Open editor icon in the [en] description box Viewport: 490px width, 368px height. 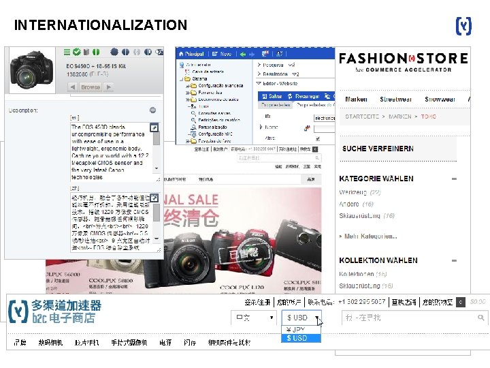pos(154,127)
